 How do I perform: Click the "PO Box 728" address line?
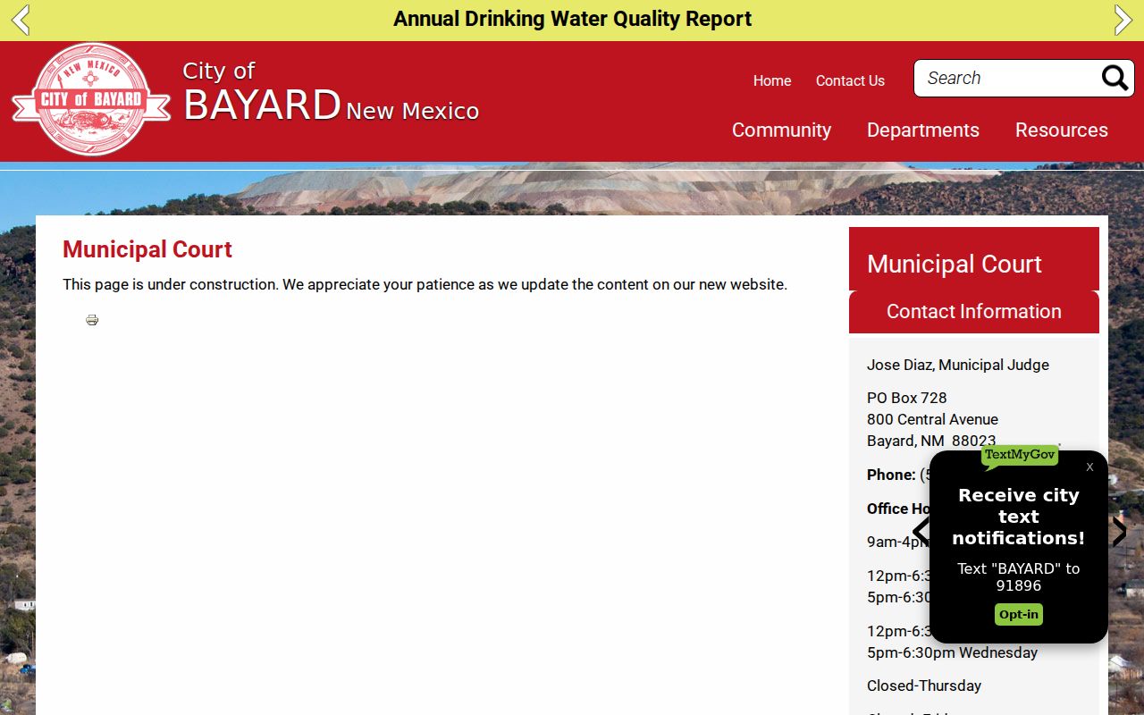click(907, 398)
